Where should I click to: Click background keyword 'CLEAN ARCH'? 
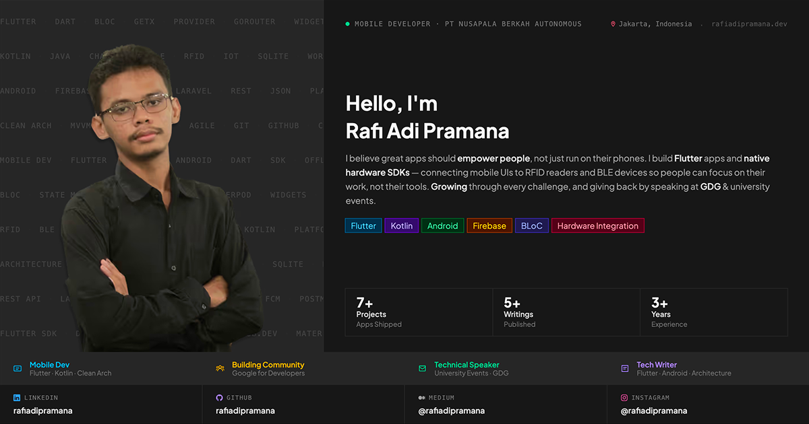coord(26,126)
